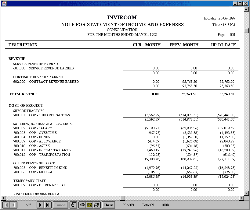Click 700.004 COP - BONUS row
This screenshot has width=250, height=210.
124,137
